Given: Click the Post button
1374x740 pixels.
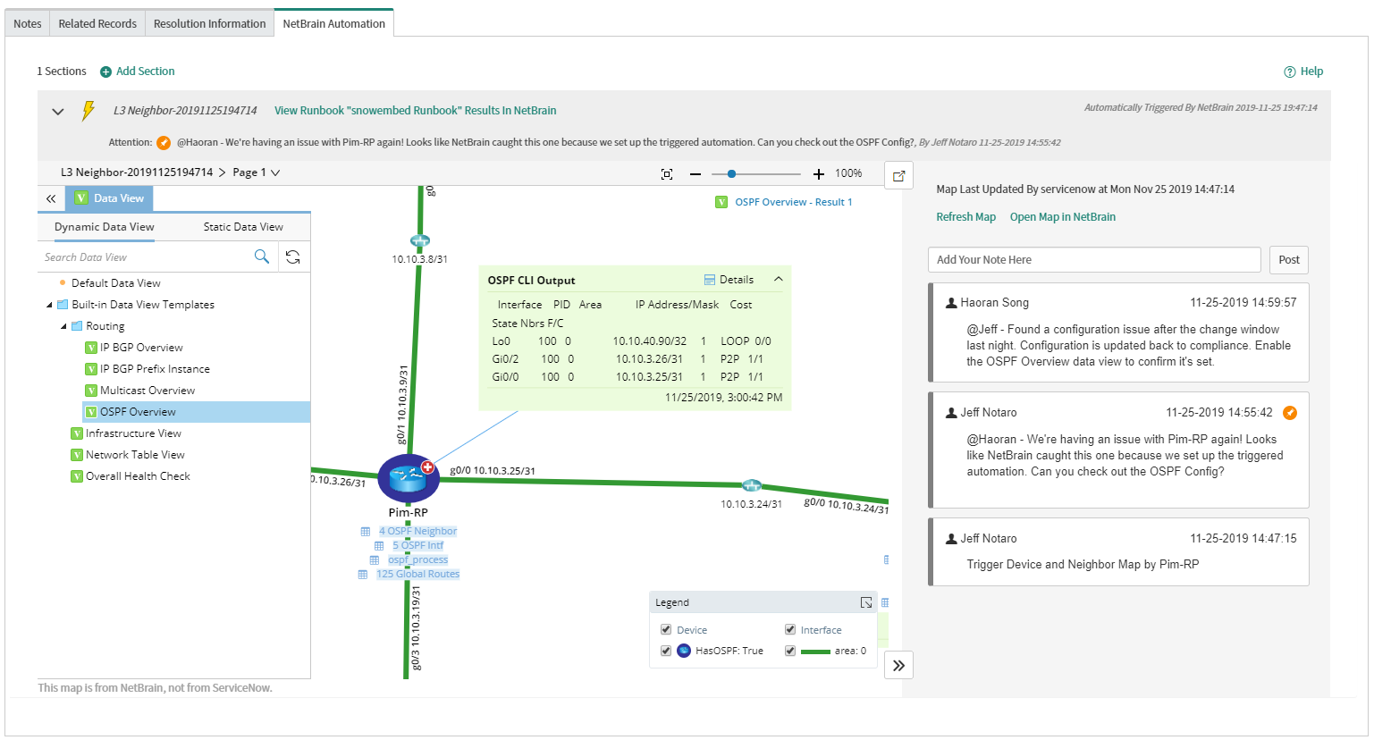Looking at the screenshot, I should [1289, 260].
